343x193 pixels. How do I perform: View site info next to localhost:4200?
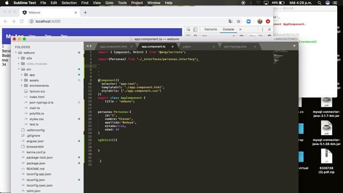tap(32, 21)
